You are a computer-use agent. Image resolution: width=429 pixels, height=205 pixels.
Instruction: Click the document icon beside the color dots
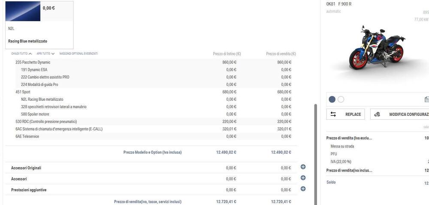pyautogui.click(x=426, y=99)
